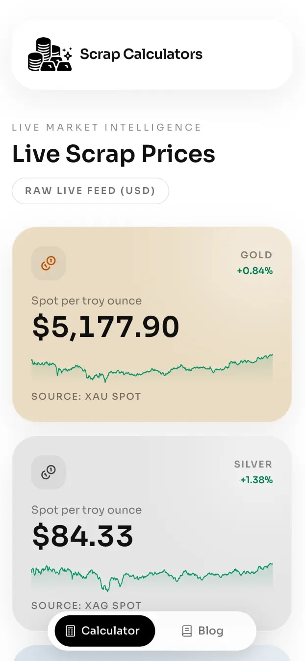Open the Calculator tab
This screenshot has width=305, height=661.
pyautogui.click(x=105, y=631)
